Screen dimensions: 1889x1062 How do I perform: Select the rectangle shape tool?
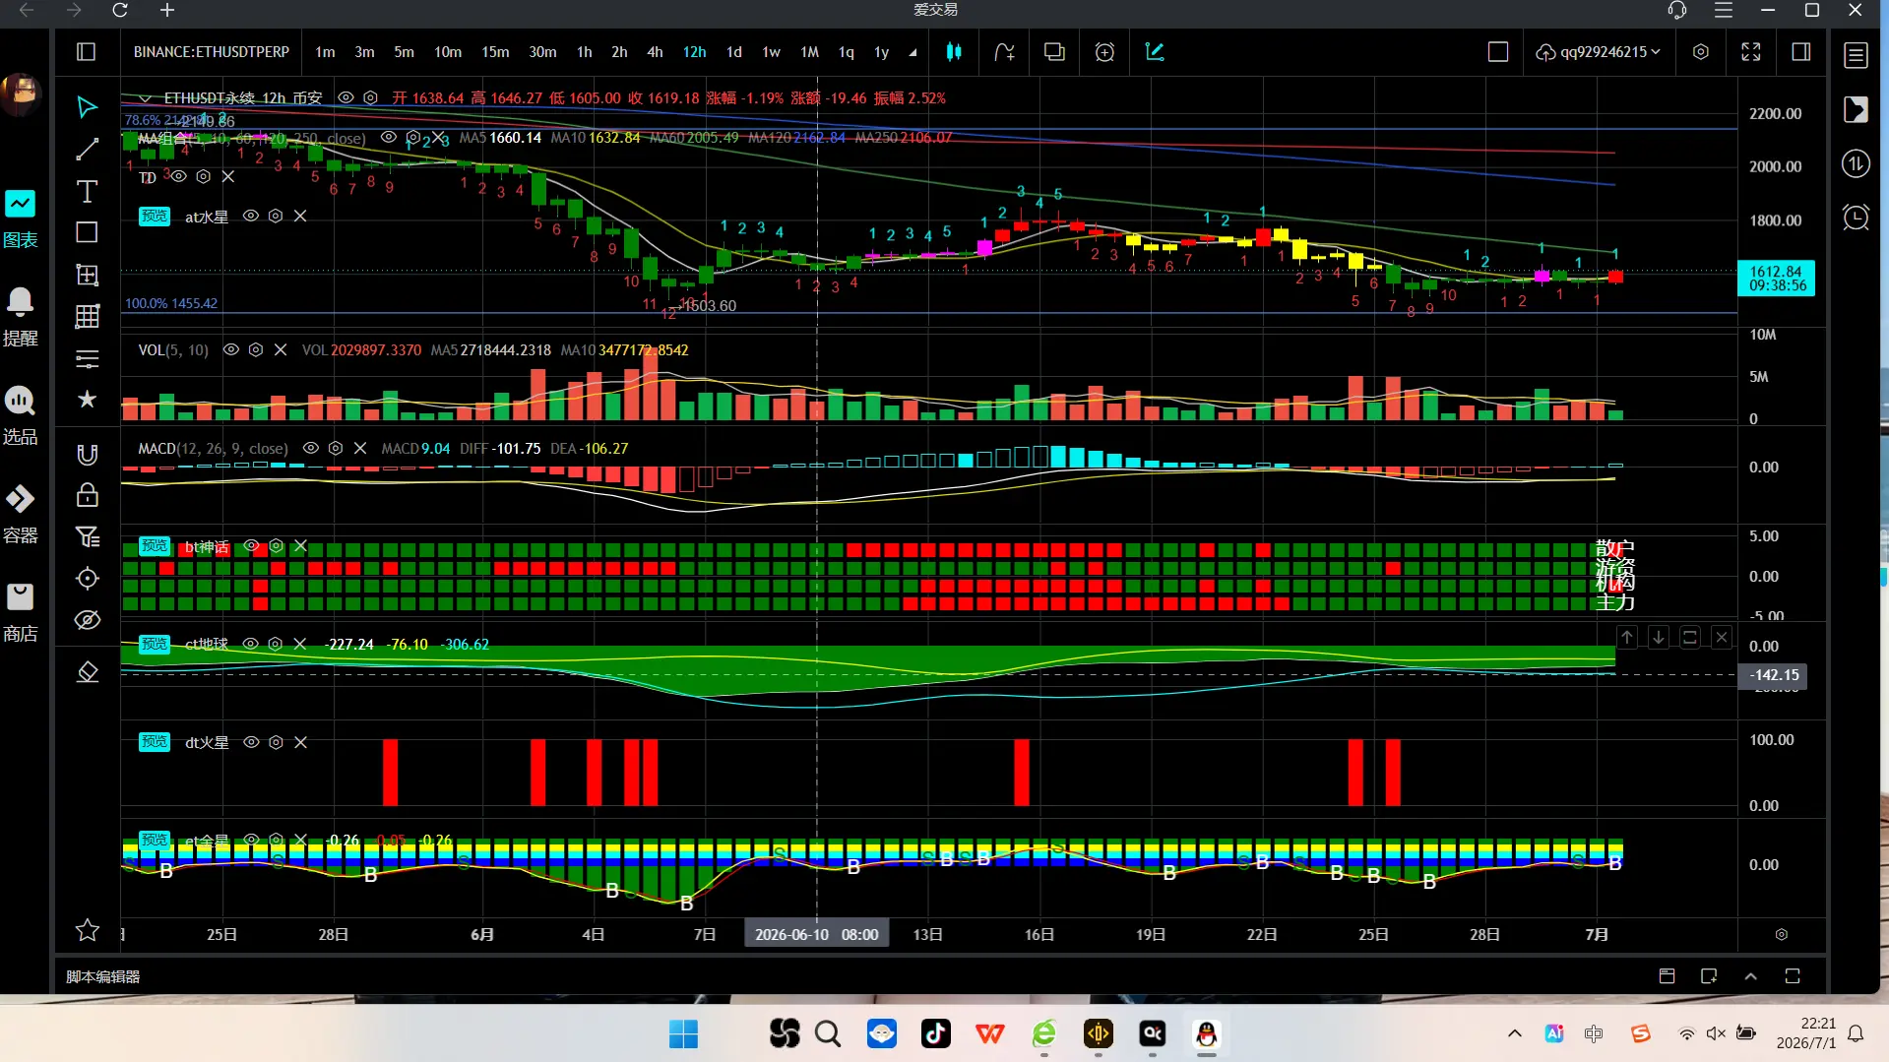point(87,232)
